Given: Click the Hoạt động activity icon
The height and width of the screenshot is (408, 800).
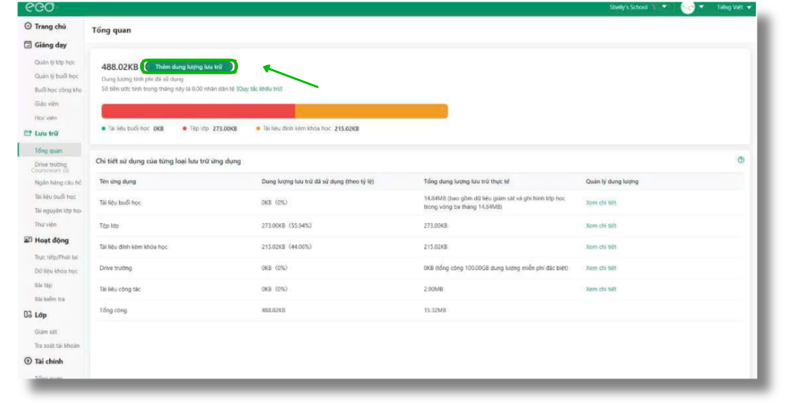Looking at the screenshot, I should (x=28, y=240).
